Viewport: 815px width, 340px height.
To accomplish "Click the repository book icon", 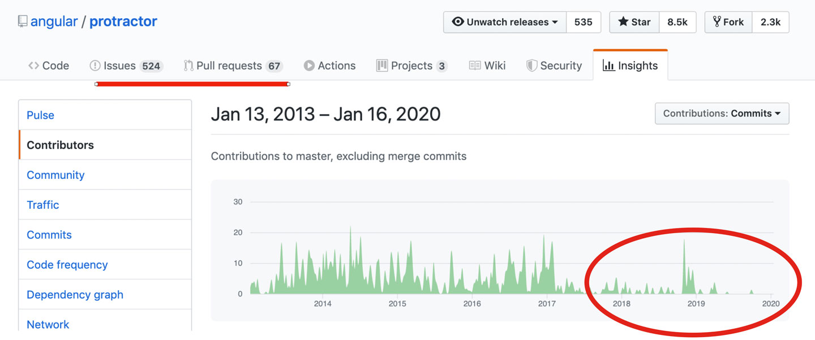I will (x=23, y=22).
